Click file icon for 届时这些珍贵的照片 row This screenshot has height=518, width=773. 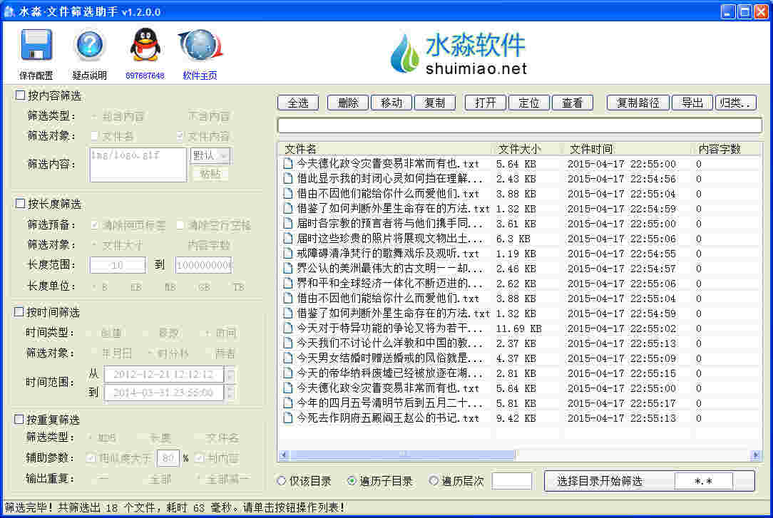288,238
